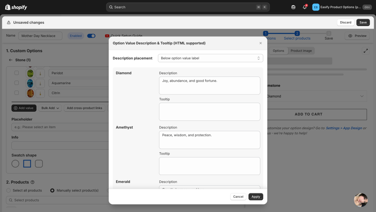376x212 pixels.
Task: Click the help icon next to Products
Action: (x=33, y=182)
